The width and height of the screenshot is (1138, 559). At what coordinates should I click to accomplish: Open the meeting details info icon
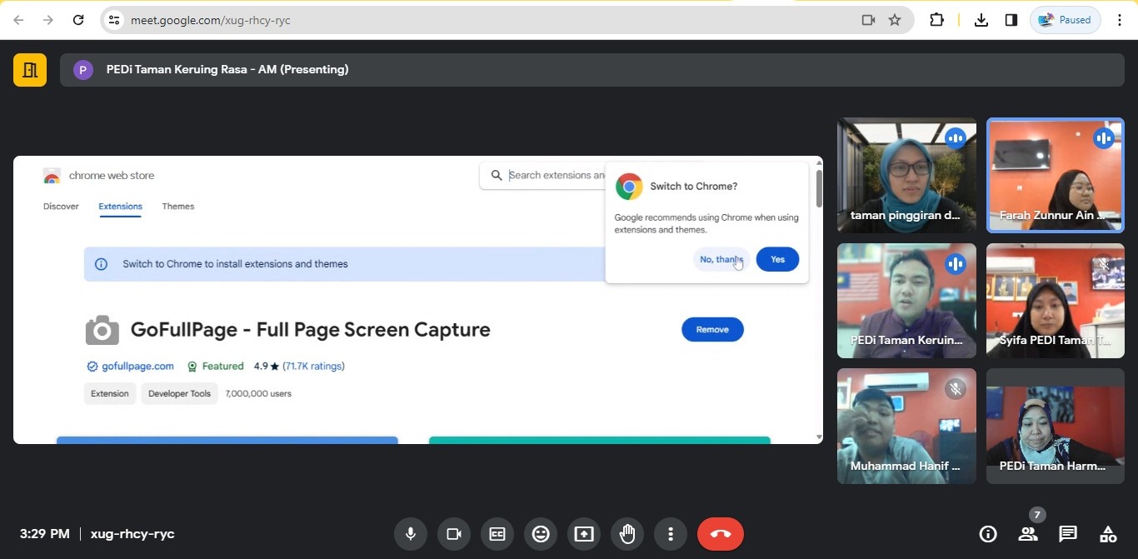tap(988, 534)
